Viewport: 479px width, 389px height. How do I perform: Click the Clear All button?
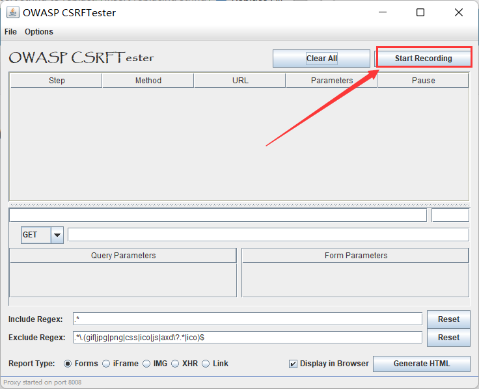click(322, 59)
